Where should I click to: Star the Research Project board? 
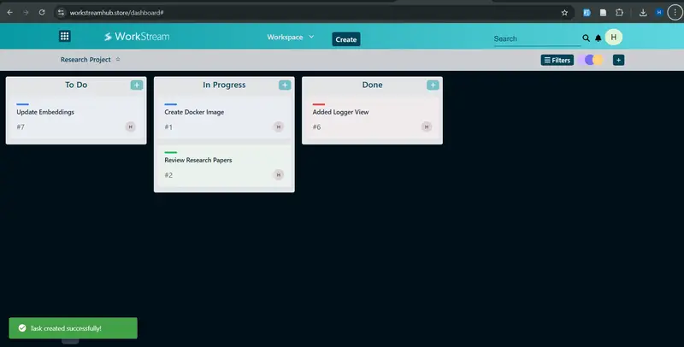(118, 59)
